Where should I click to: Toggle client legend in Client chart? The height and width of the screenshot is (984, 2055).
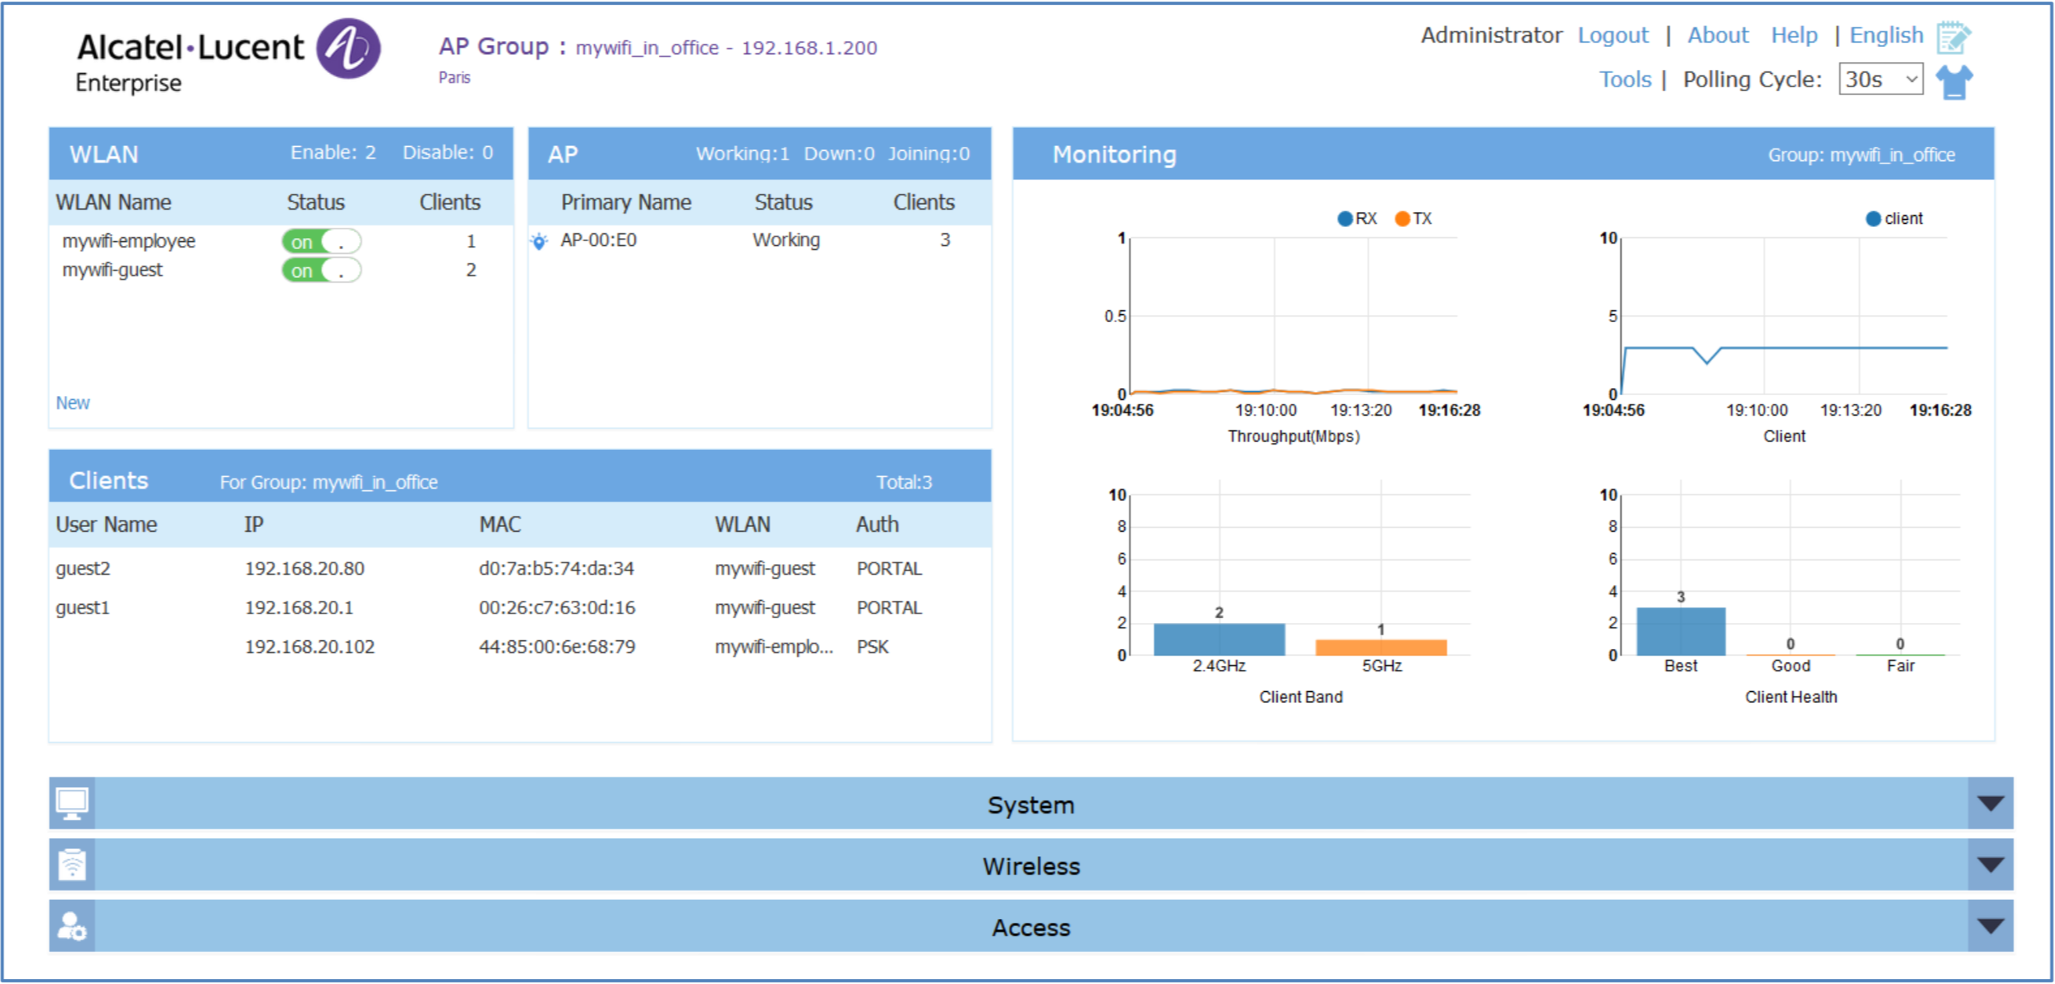pyautogui.click(x=1873, y=218)
